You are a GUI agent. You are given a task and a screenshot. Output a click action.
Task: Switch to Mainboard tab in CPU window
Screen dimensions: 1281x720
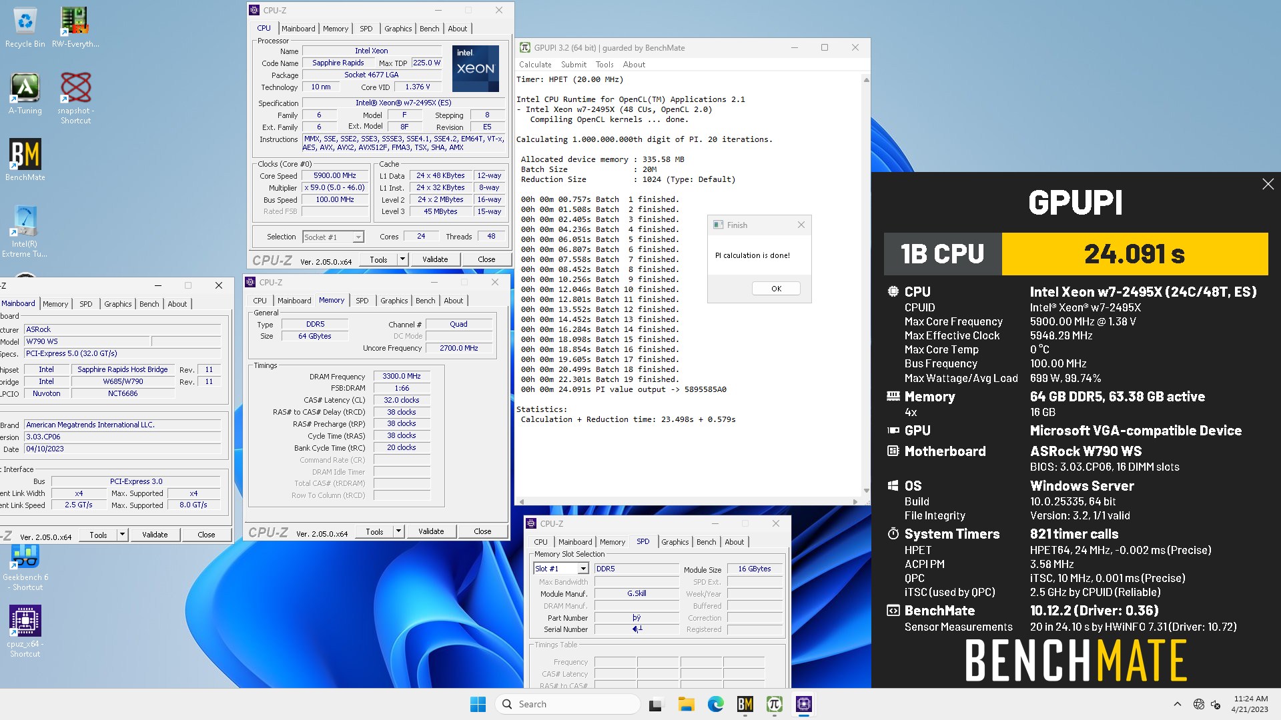pos(298,29)
